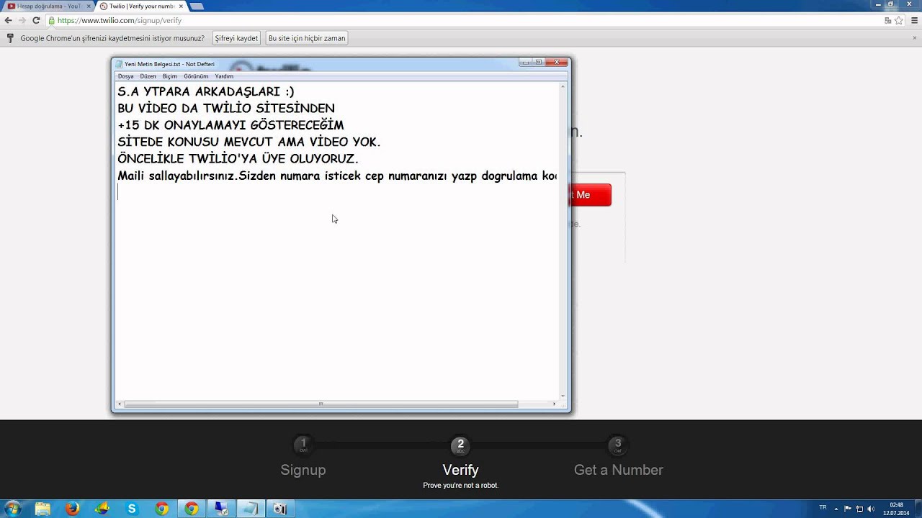Click Notepad vertical scroll up arrow

563,86
